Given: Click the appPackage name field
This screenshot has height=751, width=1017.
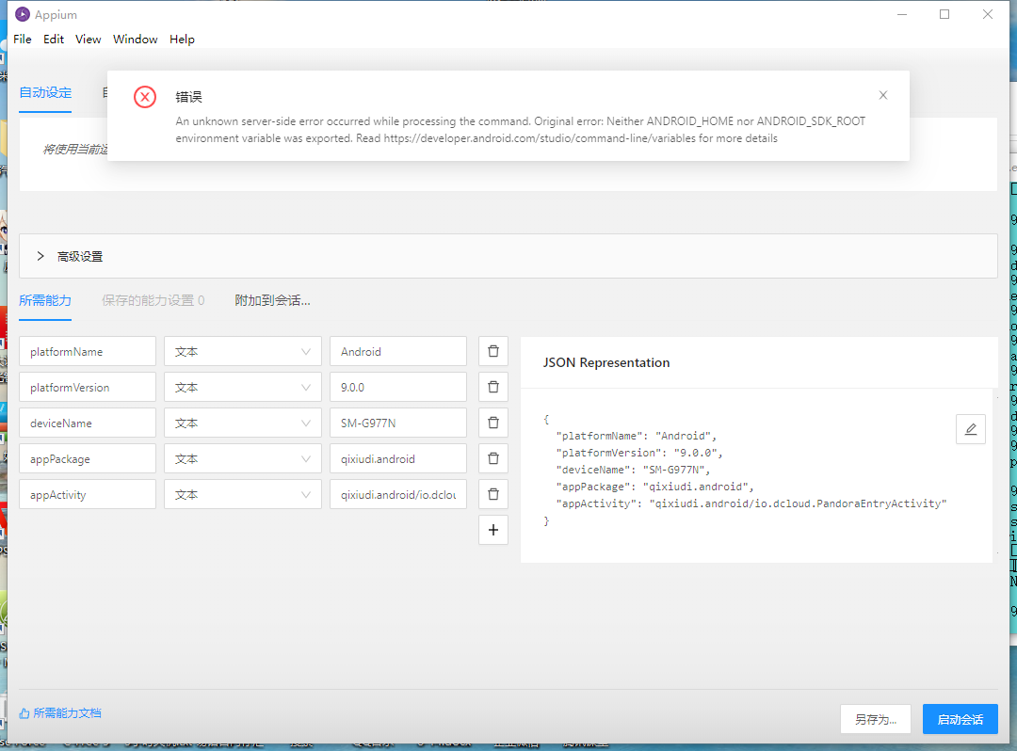Looking at the screenshot, I should pyautogui.click(x=88, y=458).
